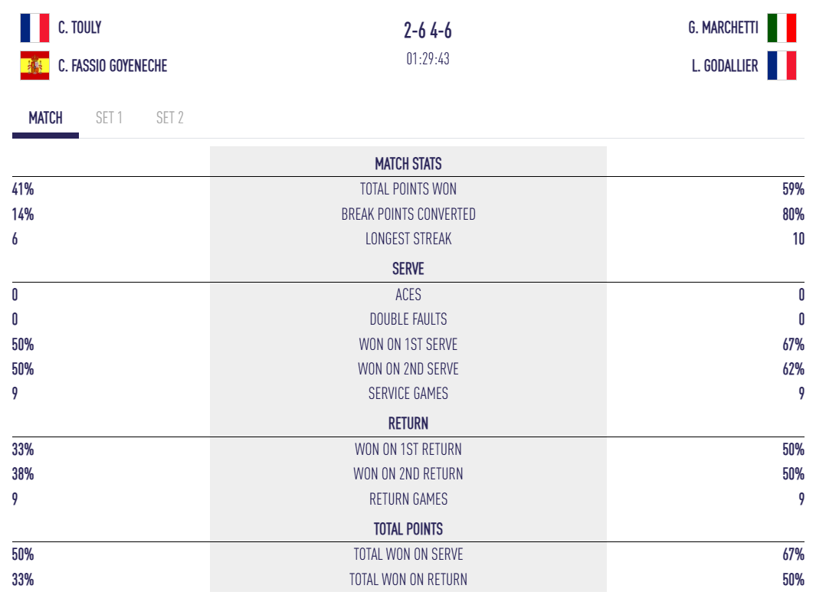Select player name C. Fassio Goyeneche
Image resolution: width=816 pixels, height=605 pixels.
tap(113, 66)
